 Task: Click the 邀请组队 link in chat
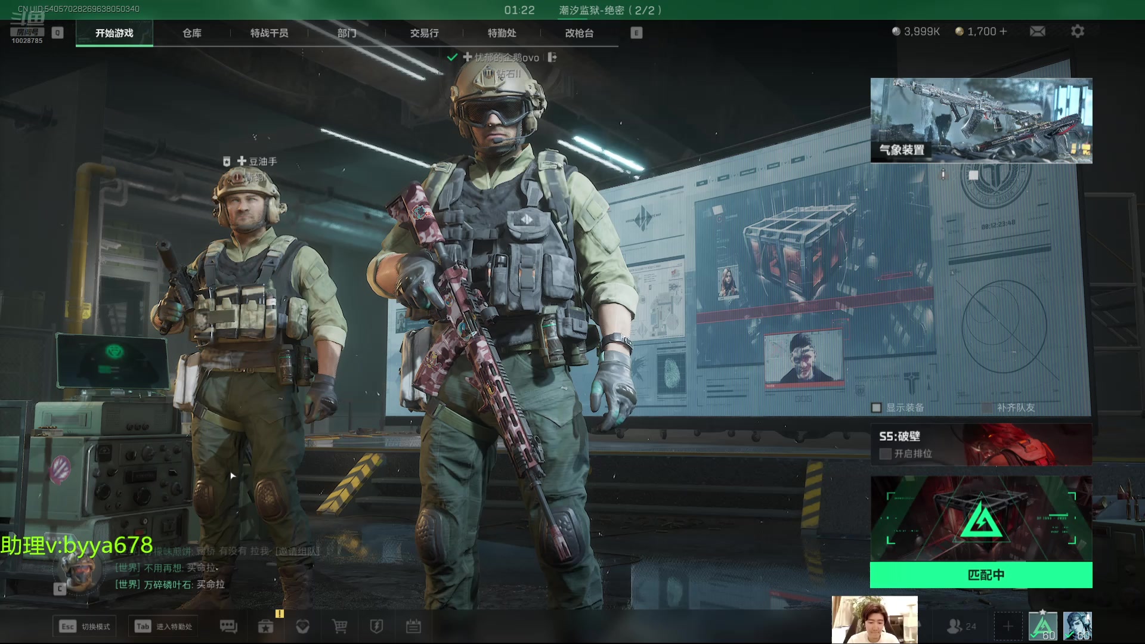tap(297, 551)
